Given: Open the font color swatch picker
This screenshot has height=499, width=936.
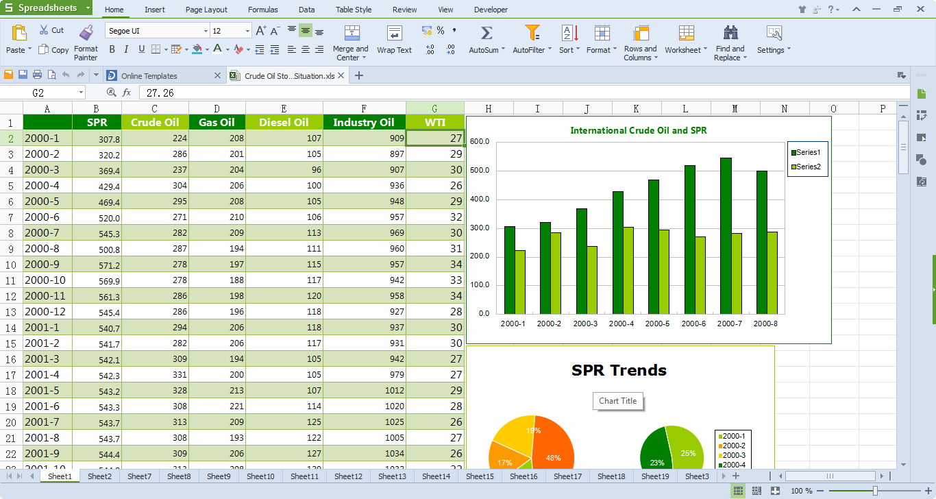Looking at the screenshot, I should click(226, 49).
